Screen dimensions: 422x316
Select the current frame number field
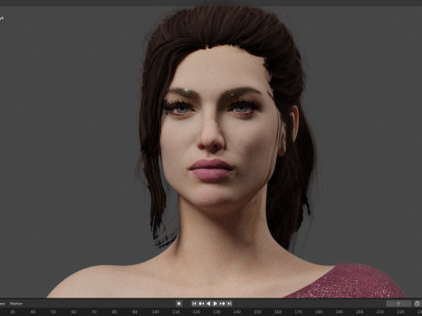398,304
